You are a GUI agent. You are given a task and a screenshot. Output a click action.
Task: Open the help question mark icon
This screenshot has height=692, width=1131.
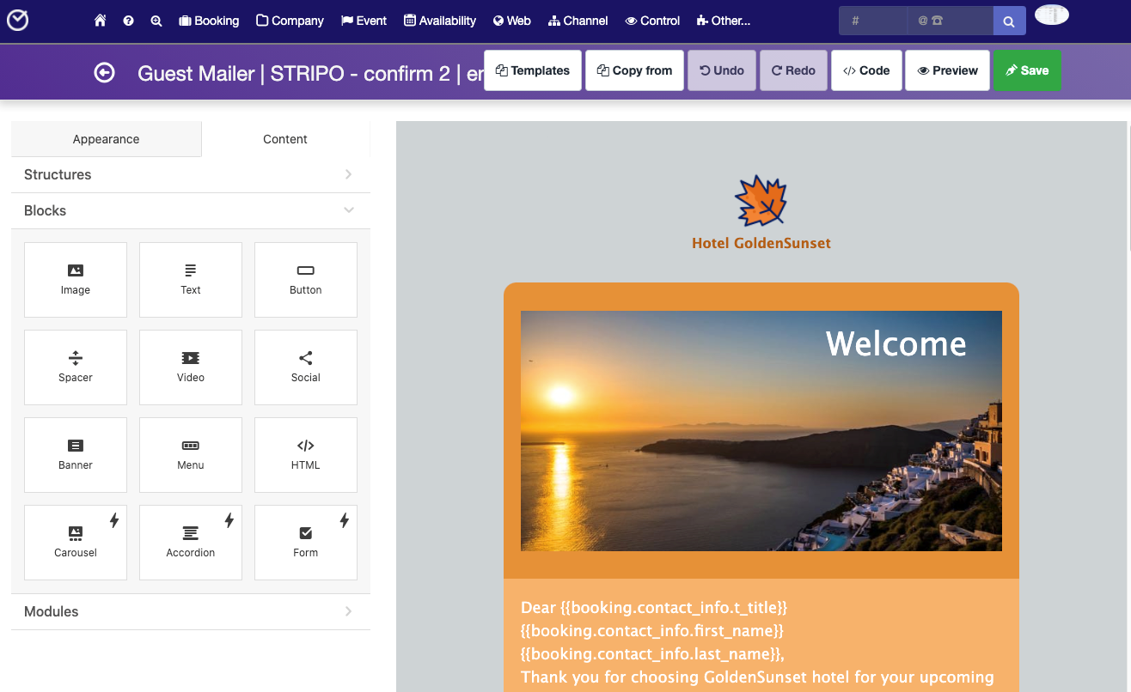tap(128, 21)
